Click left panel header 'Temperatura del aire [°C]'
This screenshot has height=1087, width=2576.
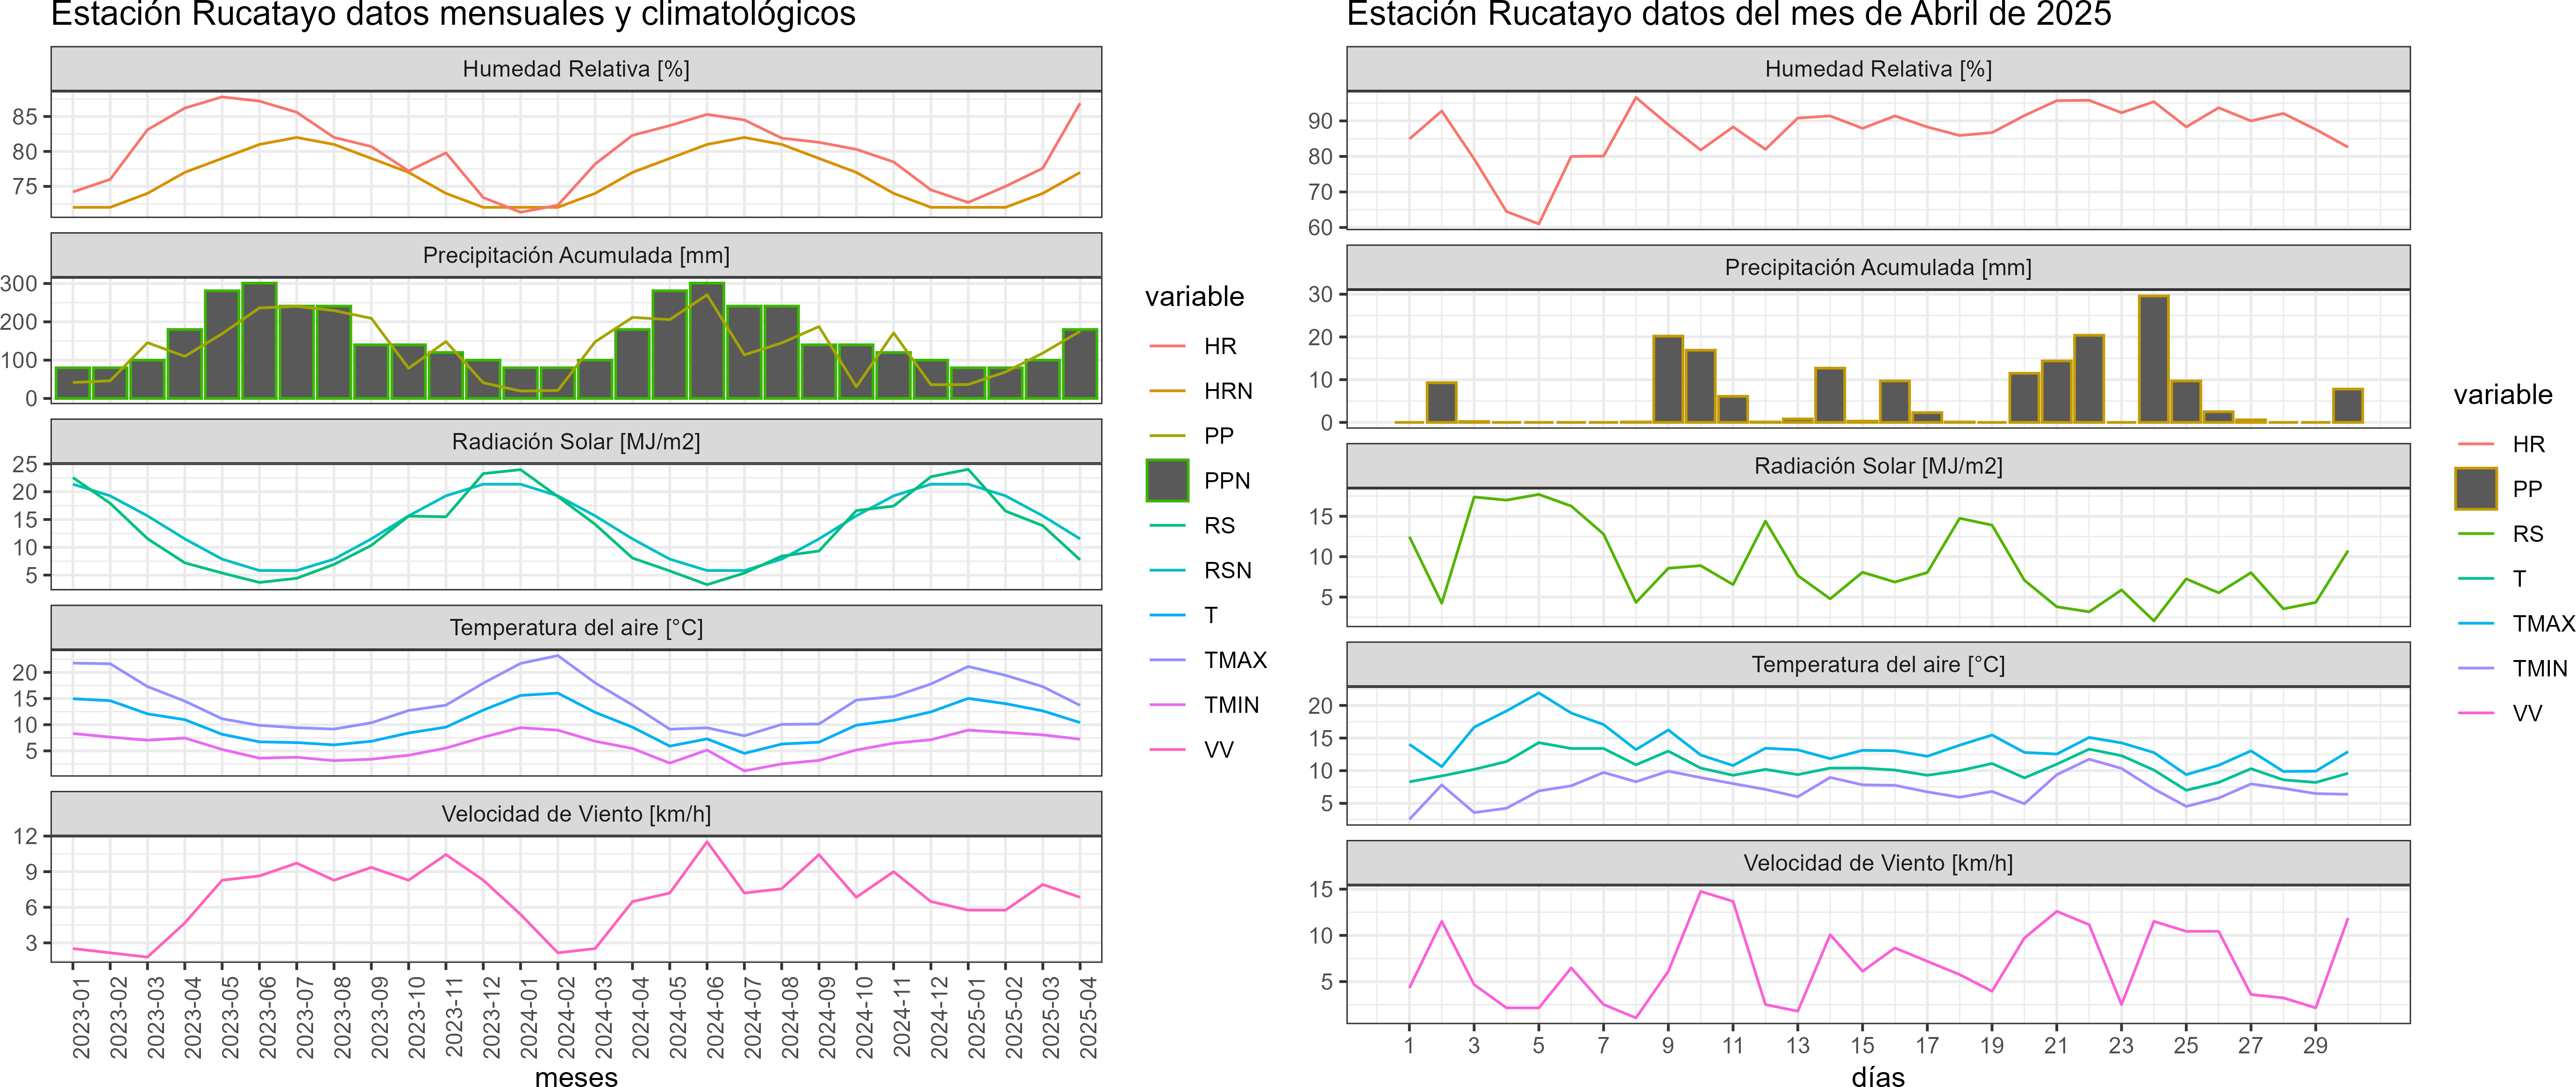point(576,627)
